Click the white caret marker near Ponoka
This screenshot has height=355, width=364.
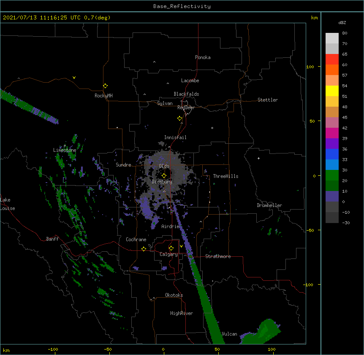[154, 62]
